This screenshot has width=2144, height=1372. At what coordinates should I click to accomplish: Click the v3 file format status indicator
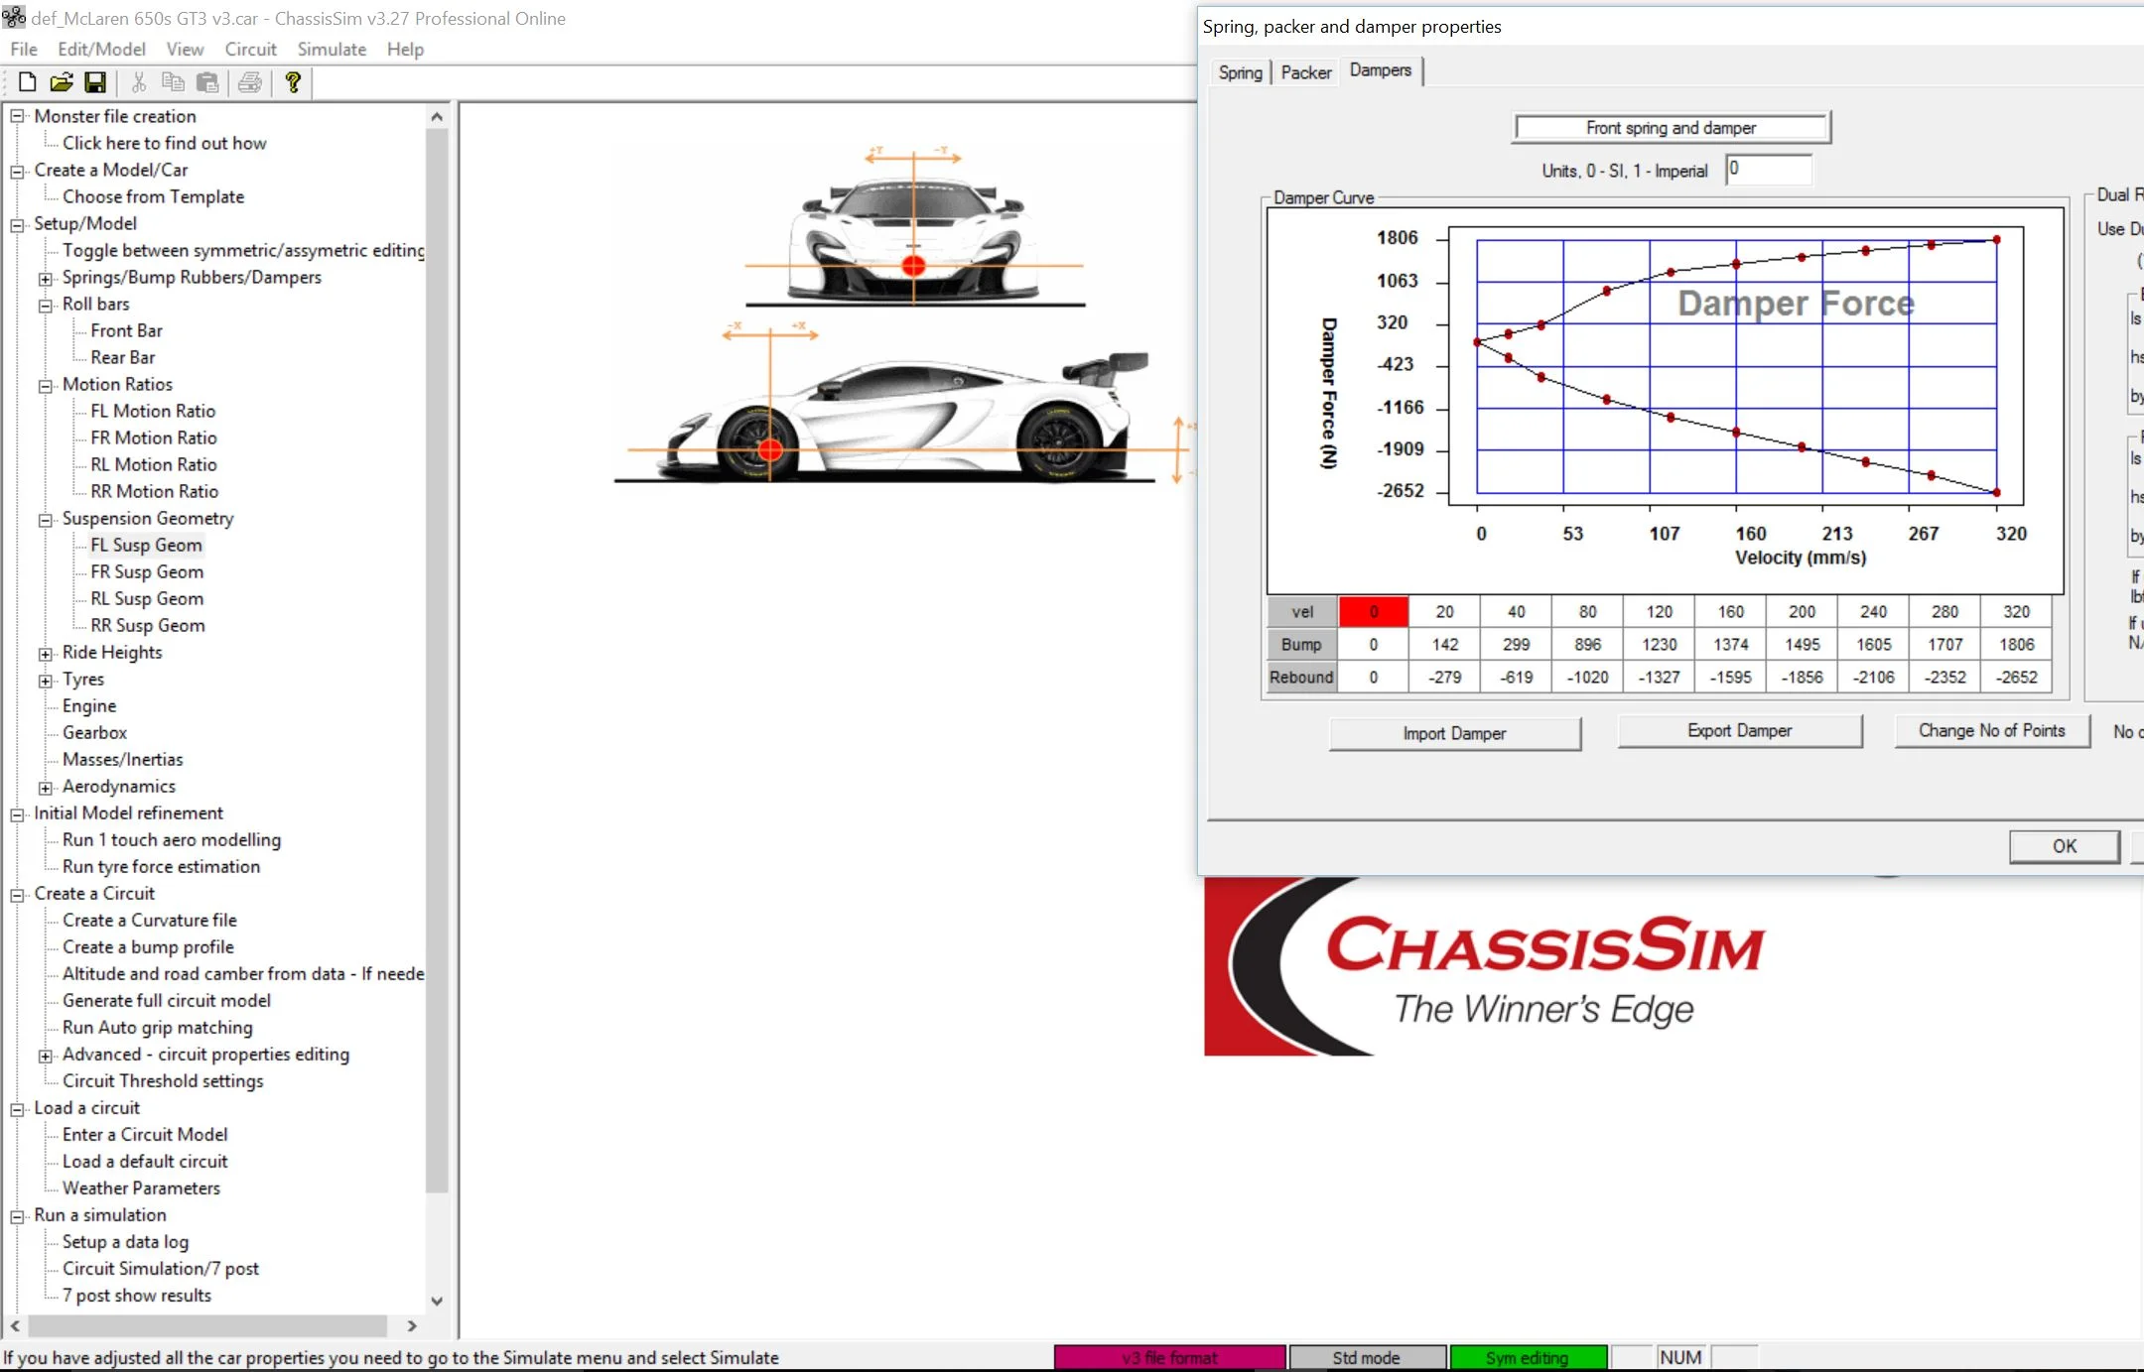[1170, 1357]
